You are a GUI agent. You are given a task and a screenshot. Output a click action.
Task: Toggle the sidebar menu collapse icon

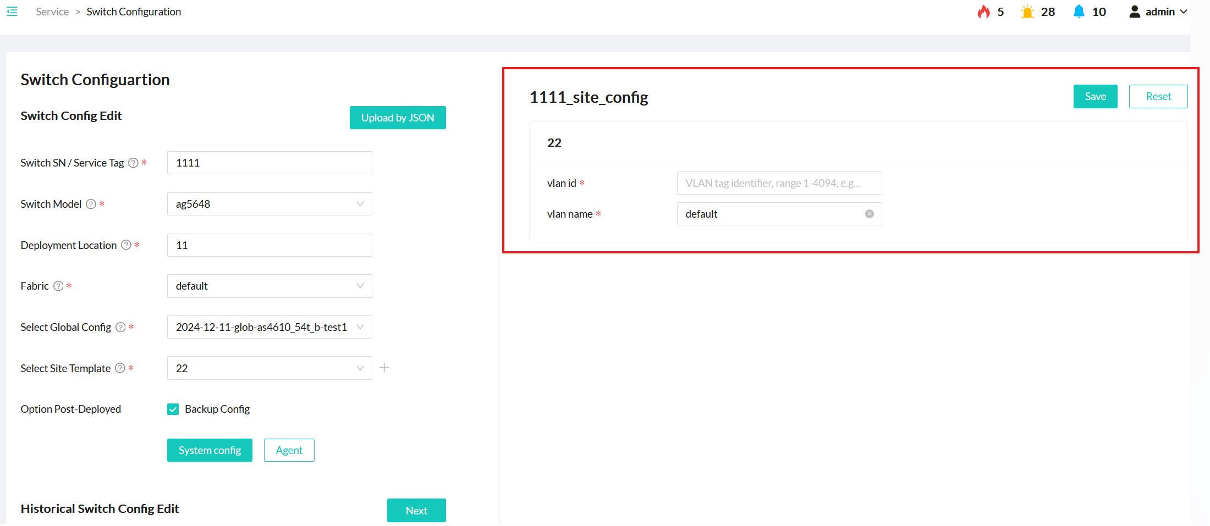12,12
